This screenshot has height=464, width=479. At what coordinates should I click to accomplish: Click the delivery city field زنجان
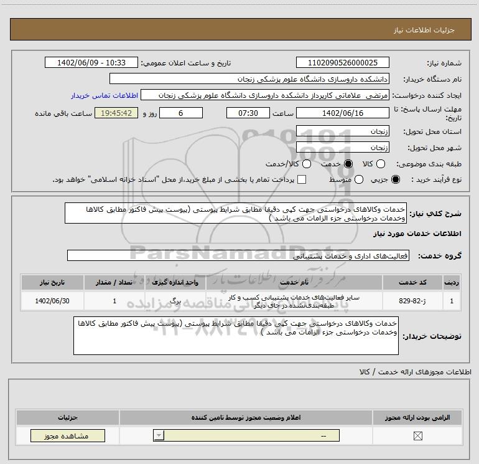[342, 147]
